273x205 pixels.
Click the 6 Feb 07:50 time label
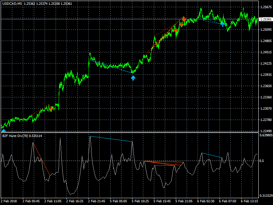point(228,201)
